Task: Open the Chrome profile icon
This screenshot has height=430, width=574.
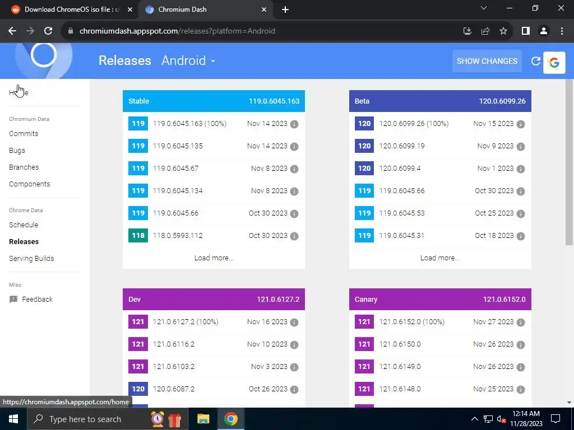Action: pyautogui.click(x=544, y=31)
